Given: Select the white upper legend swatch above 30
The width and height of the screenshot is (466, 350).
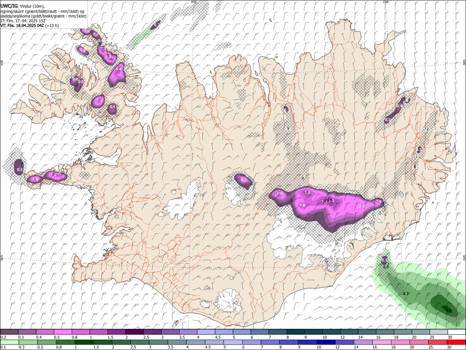Looking at the screenshot, I should click(457, 332).
